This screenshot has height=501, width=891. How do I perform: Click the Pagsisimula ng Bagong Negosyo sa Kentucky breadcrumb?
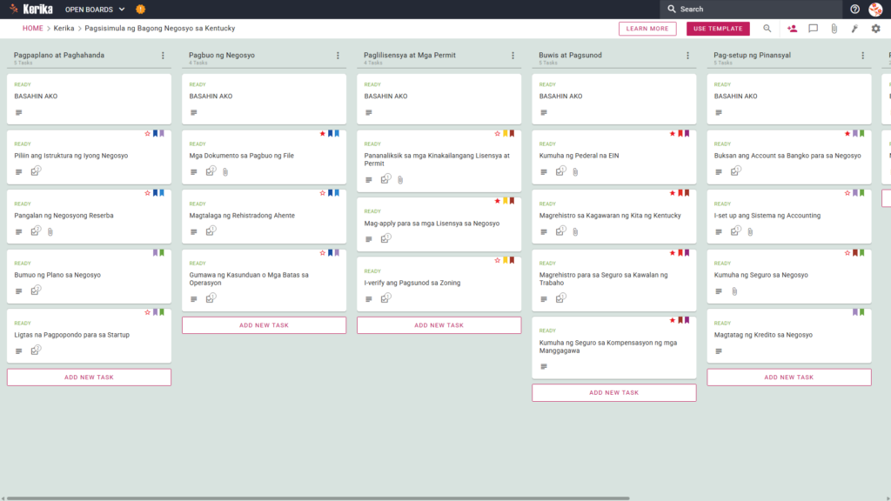[x=160, y=29]
